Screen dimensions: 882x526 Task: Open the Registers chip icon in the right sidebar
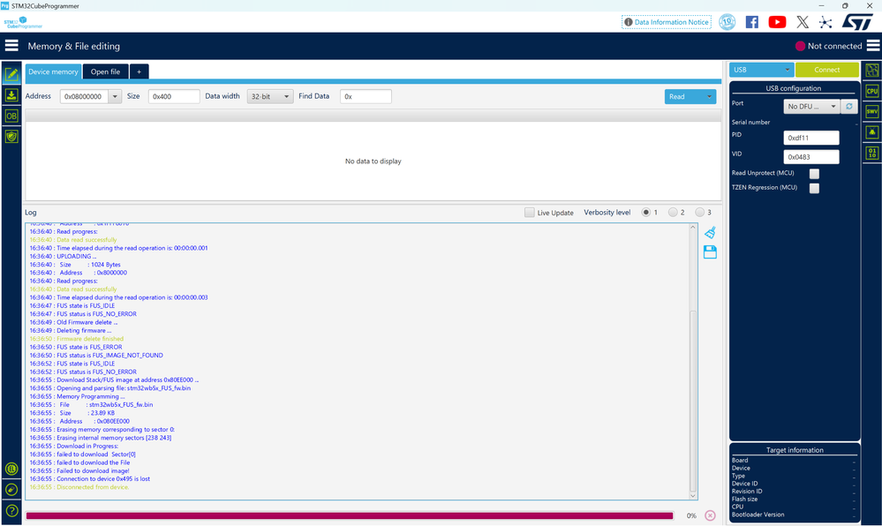[872, 71]
